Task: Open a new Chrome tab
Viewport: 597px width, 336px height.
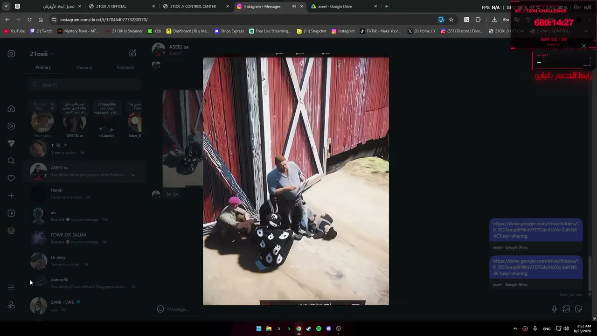Action: 387,7
